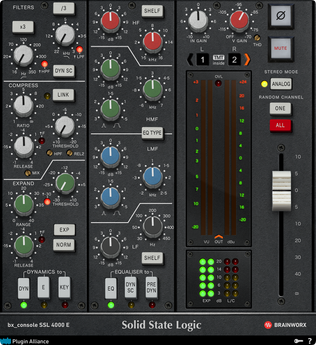Viewport: 316px width, 345px height.
Task: Toggle the HF SHELF button
Action: point(153,11)
